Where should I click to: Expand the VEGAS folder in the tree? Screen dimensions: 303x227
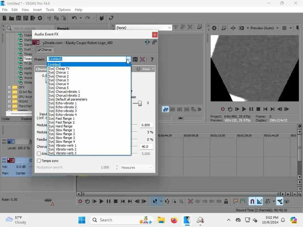click(x=9, y=101)
